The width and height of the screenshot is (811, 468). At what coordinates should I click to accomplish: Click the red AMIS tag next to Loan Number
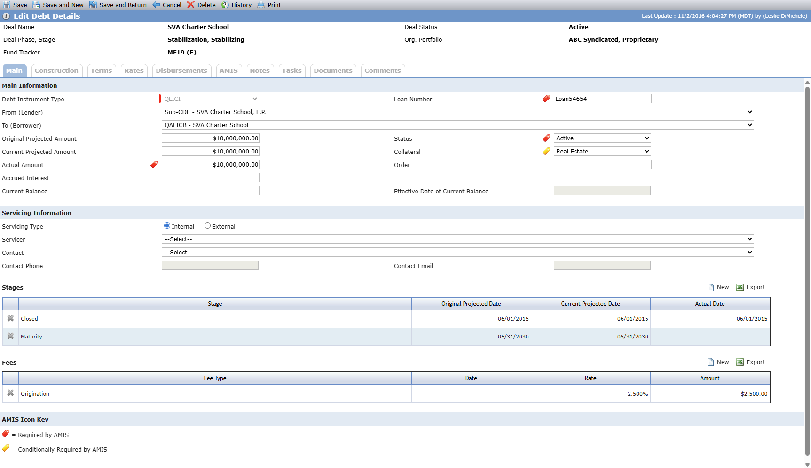(x=546, y=99)
